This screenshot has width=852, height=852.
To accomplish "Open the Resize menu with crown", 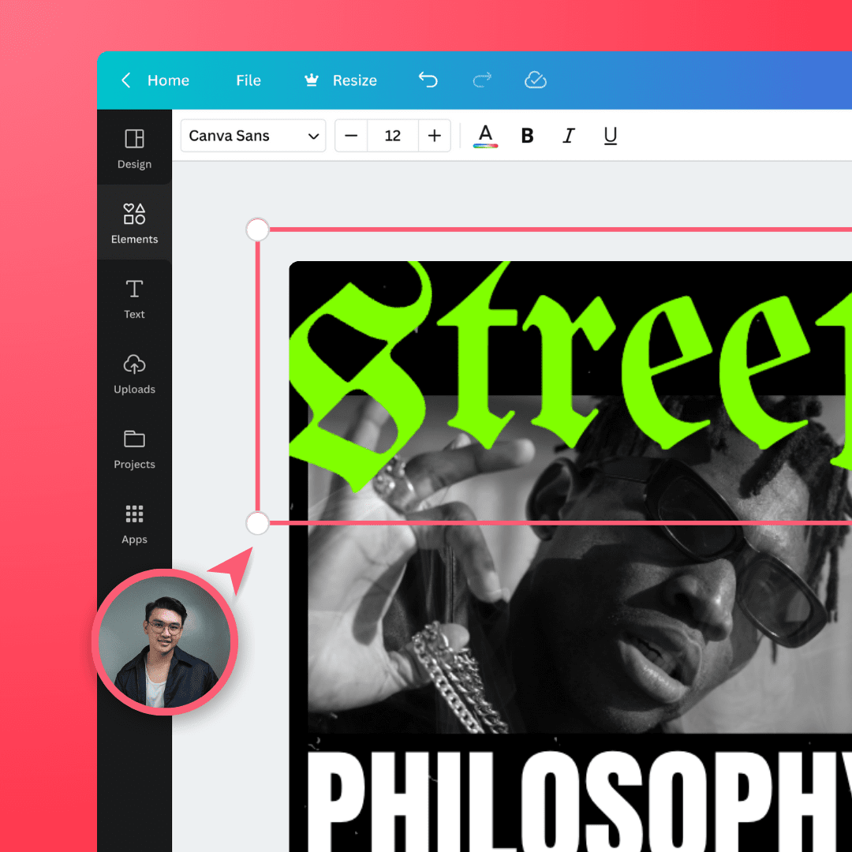I will pos(341,80).
